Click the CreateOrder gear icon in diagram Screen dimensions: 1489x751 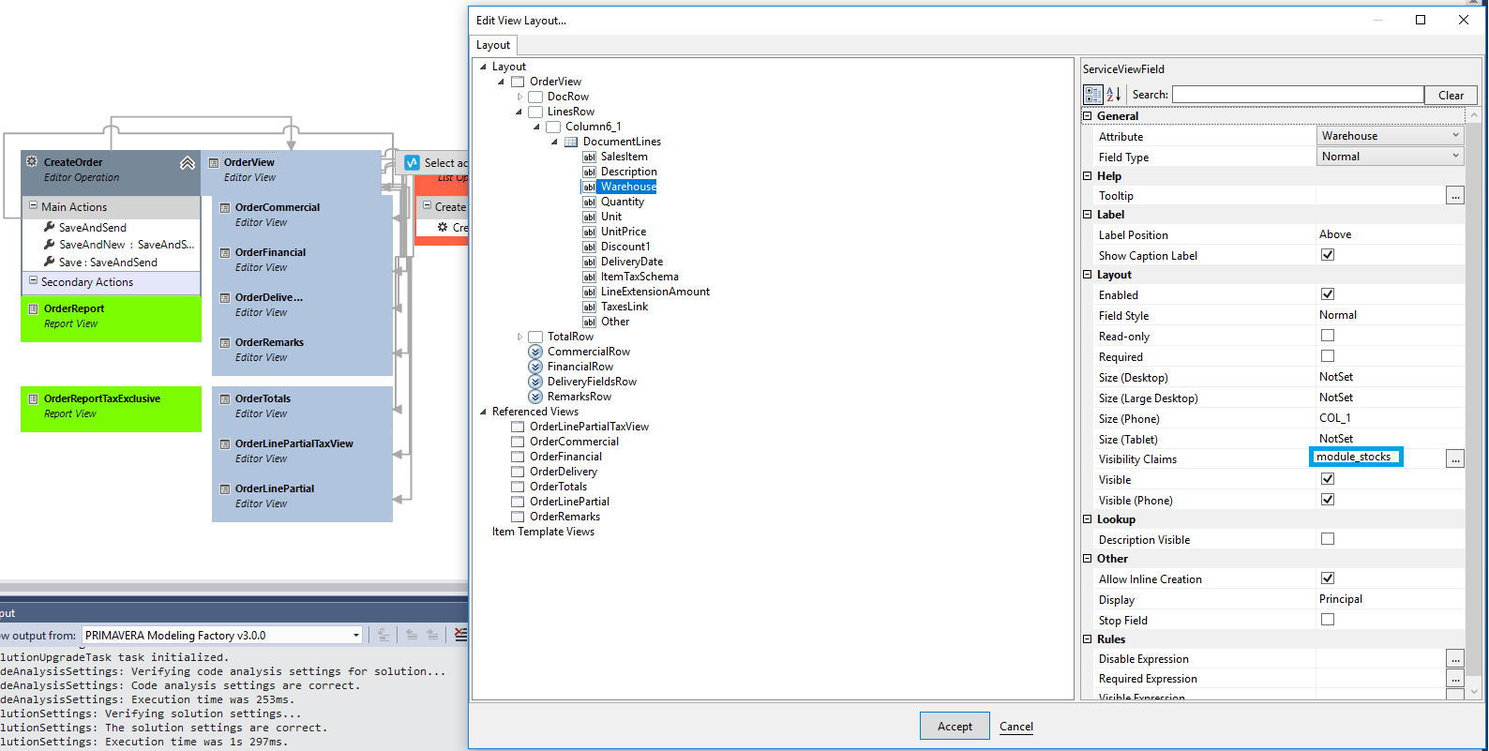(32, 162)
